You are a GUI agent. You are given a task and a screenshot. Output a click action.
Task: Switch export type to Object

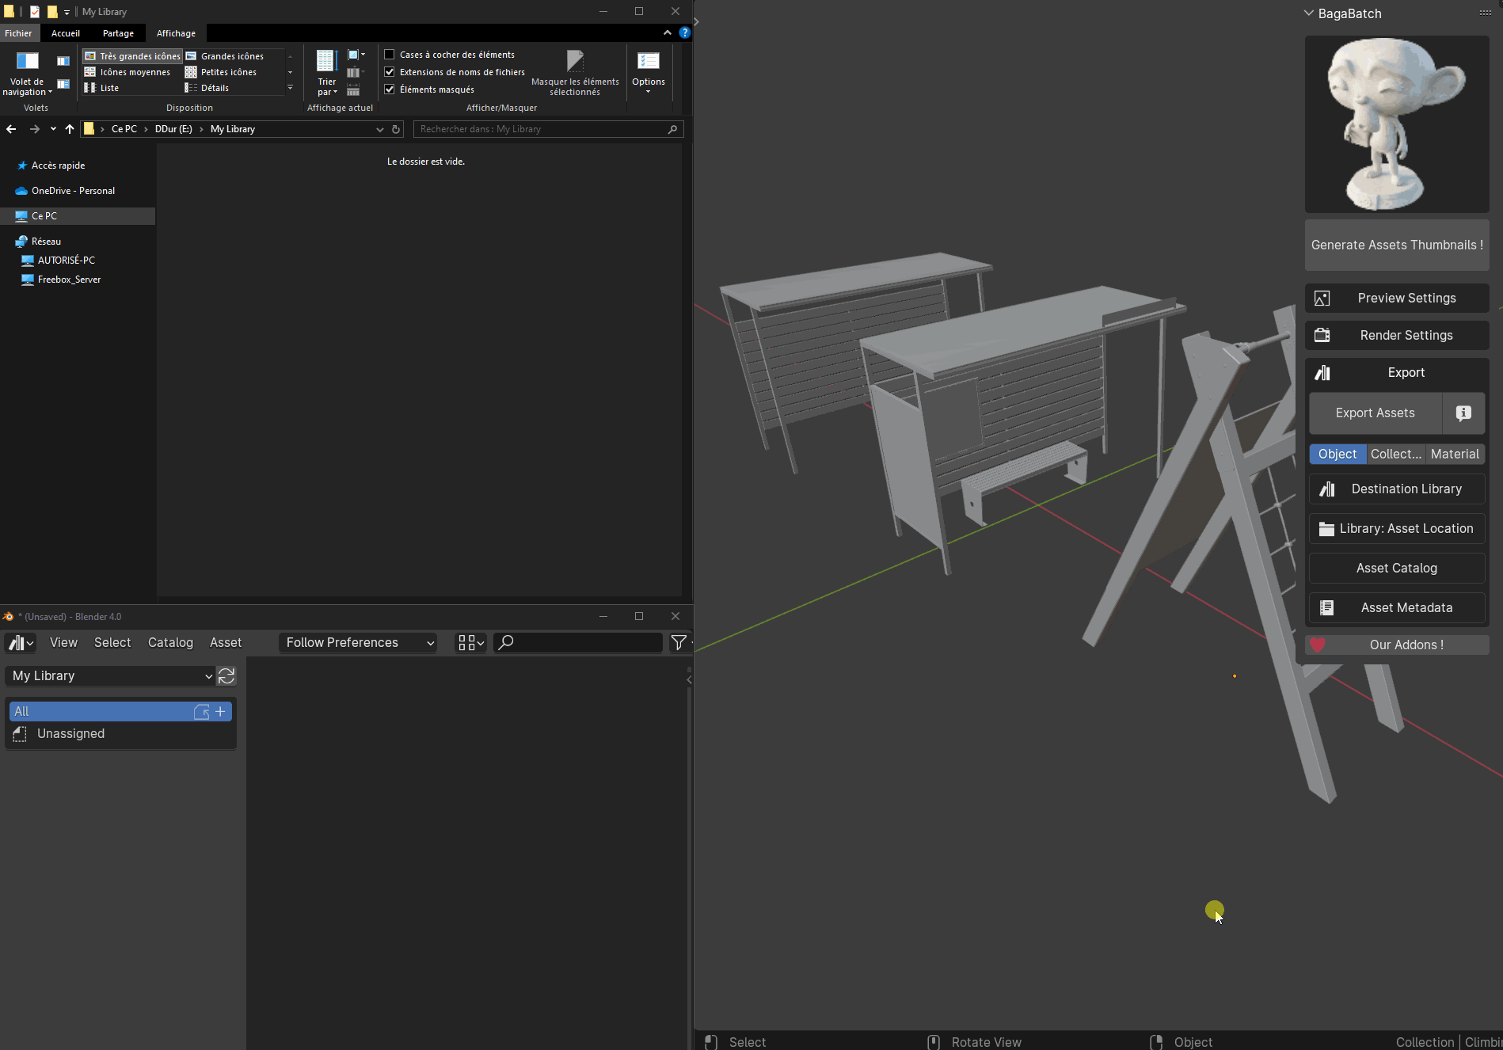click(1337, 455)
